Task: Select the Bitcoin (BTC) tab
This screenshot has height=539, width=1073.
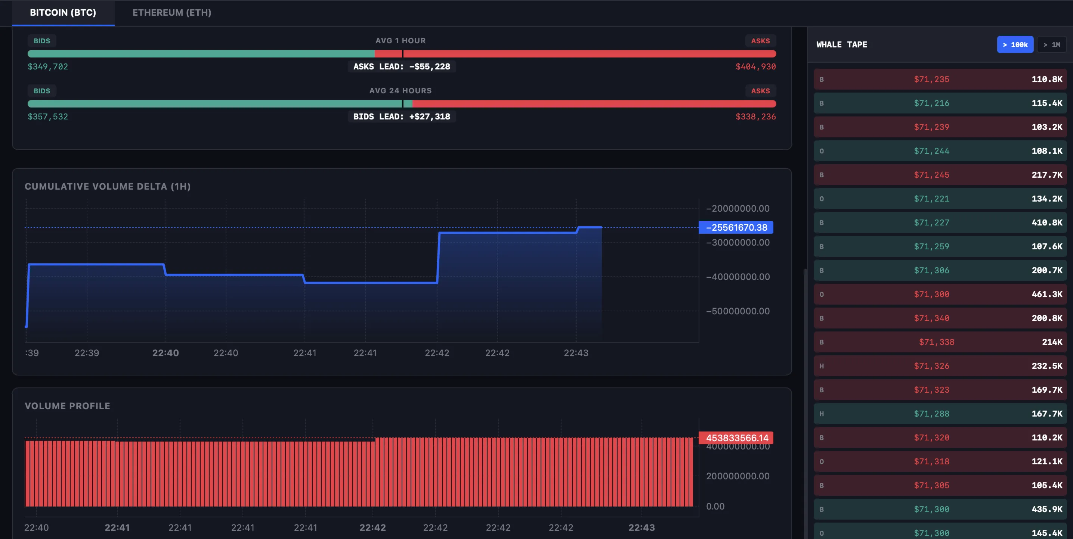Action: [63, 12]
